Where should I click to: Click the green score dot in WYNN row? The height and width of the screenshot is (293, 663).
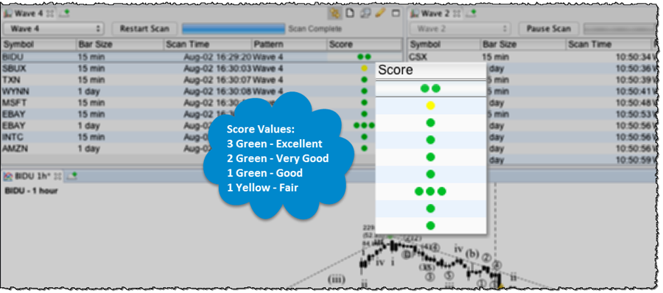tap(364, 91)
